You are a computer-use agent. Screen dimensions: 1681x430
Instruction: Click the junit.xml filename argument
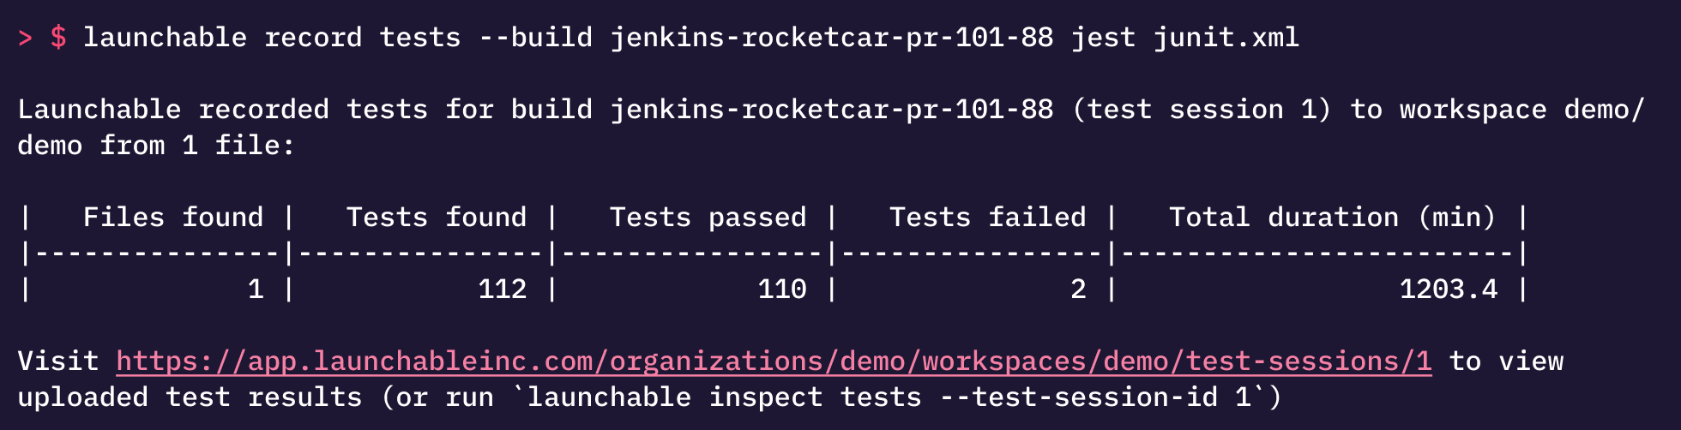tap(1226, 38)
